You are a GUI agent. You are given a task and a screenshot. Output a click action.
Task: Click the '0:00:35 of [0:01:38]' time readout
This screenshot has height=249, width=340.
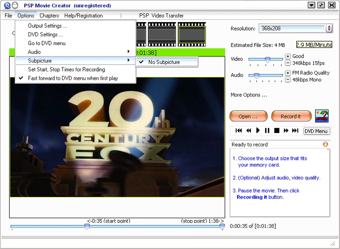253,226
